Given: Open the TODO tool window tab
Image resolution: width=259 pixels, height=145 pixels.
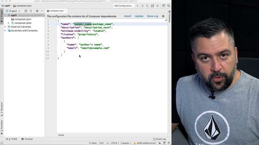Looking at the screenshot, I should (x=12, y=139).
